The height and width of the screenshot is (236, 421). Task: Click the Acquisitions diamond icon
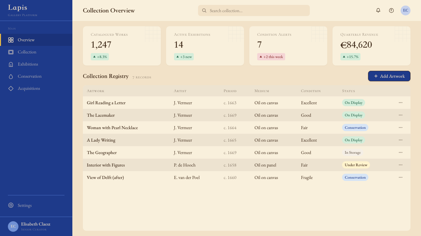(x=11, y=88)
